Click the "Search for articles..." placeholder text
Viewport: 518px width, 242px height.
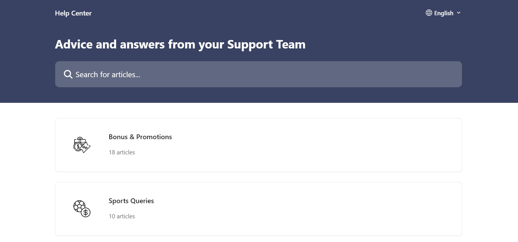coord(108,75)
